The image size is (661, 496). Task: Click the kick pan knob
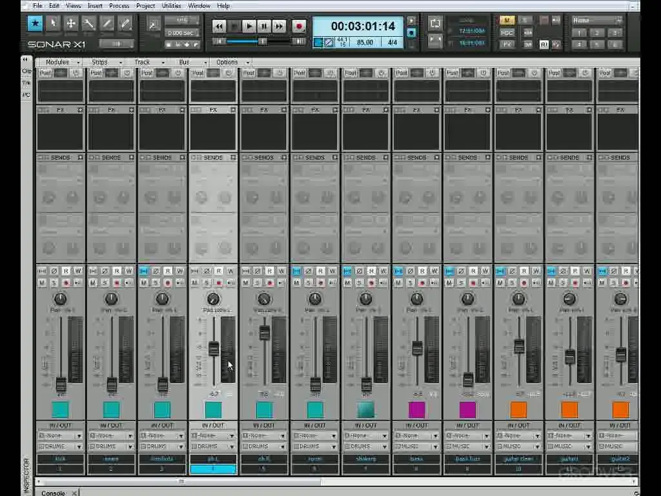tap(60, 299)
